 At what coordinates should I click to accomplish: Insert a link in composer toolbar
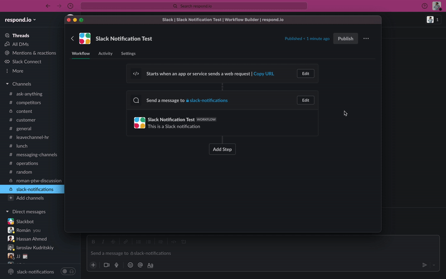125,242
